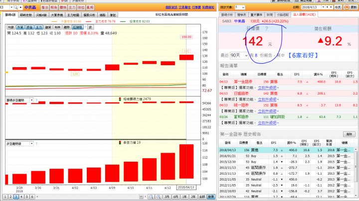359x201 pixels.
Task: Click the zoom out magnifier icon
Action: point(151,197)
